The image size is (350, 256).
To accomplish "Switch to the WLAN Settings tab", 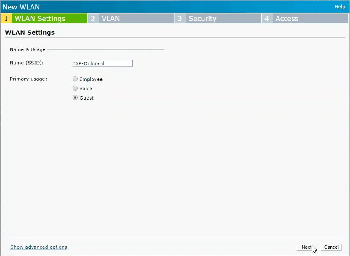I will click(x=40, y=19).
